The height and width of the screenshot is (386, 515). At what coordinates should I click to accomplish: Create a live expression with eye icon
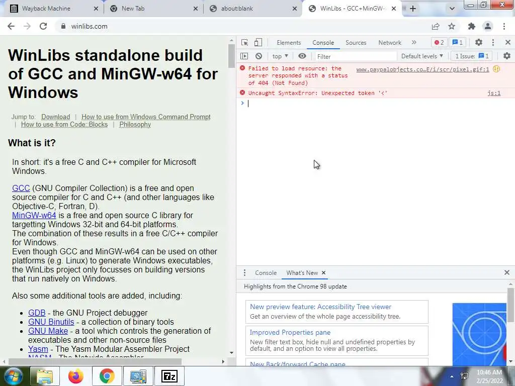(302, 56)
